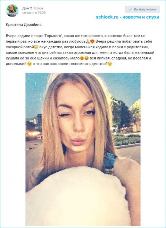166x228 pixels.
Task: Click the checkmark icon in the subscribed button
Action: [x=130, y=9]
